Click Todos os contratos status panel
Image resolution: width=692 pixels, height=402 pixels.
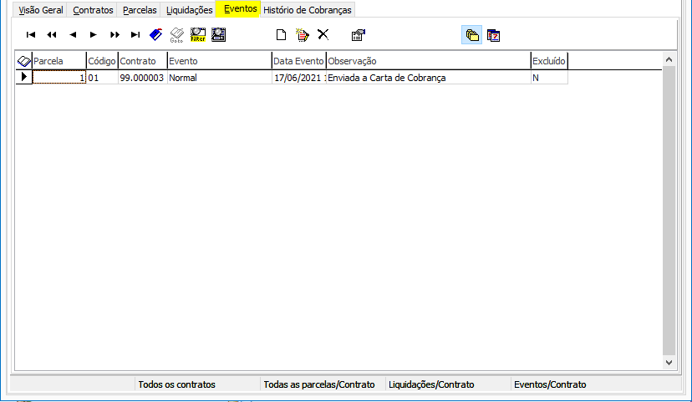point(197,384)
